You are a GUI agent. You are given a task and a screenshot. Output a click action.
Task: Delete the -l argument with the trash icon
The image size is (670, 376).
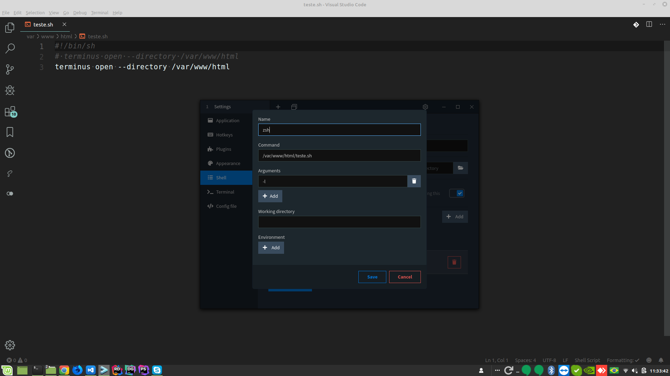pyautogui.click(x=414, y=181)
